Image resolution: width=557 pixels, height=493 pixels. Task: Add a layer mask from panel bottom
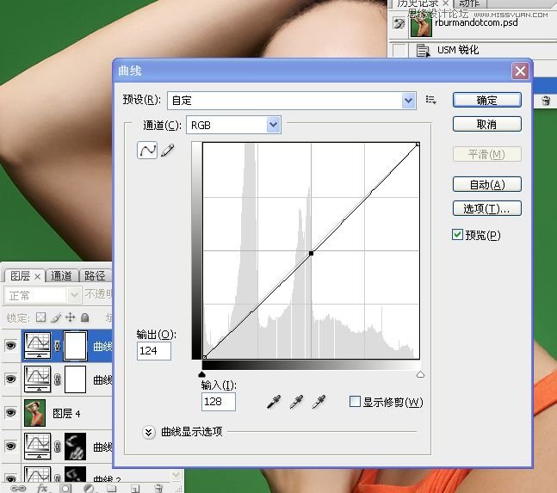(65, 489)
